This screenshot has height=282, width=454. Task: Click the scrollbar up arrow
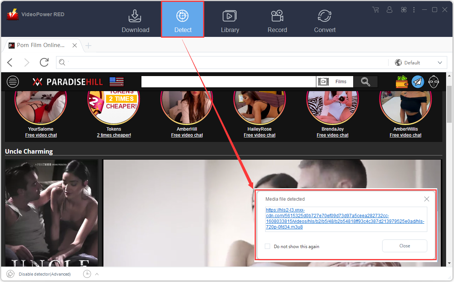tap(449, 75)
